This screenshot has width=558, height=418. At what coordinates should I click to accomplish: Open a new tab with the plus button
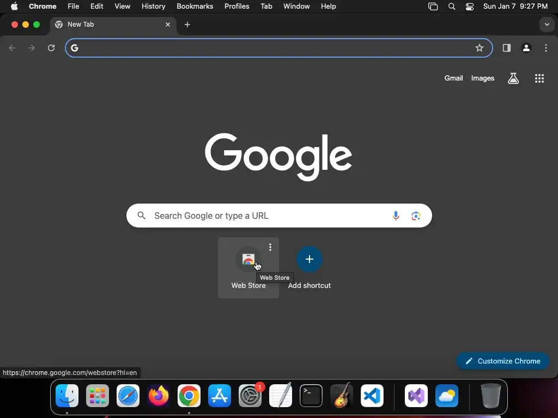click(x=187, y=24)
